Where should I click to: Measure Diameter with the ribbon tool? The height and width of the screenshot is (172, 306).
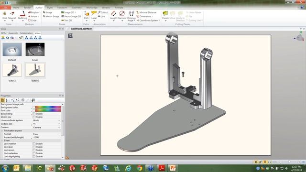click(122, 16)
